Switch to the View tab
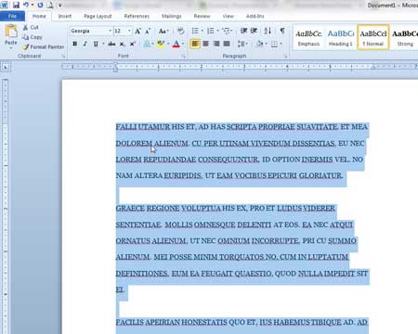418x334 pixels. coord(229,16)
